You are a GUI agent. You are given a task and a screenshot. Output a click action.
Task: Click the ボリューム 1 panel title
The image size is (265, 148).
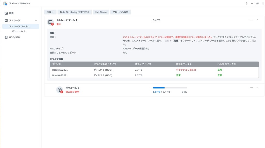(72, 88)
